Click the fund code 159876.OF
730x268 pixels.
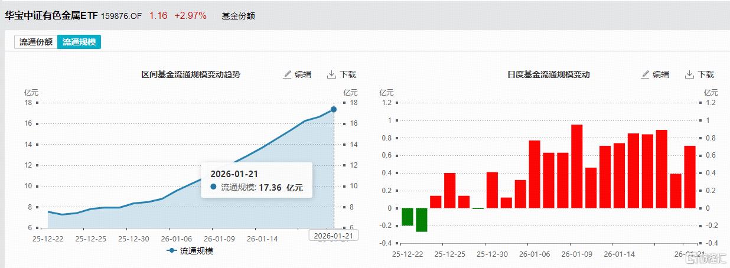(122, 16)
